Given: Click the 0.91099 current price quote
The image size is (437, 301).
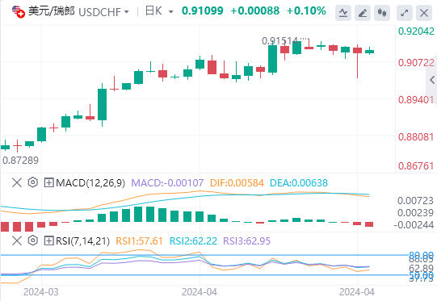Looking at the screenshot, I should coord(202,10).
